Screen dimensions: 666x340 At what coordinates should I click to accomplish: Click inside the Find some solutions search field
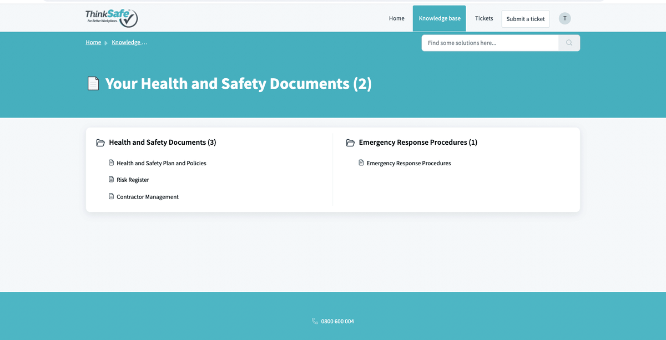488,43
